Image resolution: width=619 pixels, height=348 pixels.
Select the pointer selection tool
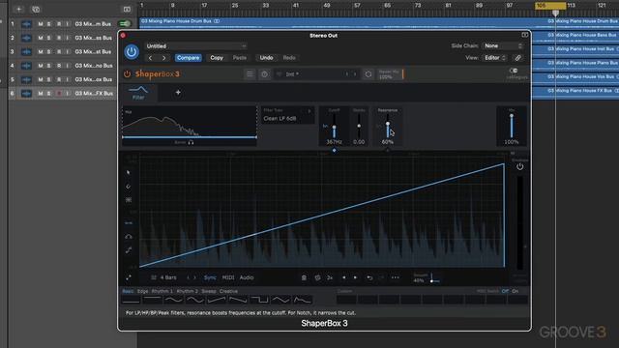[129, 172]
